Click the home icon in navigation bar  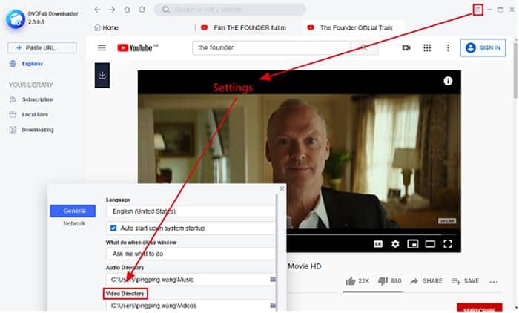(127, 10)
